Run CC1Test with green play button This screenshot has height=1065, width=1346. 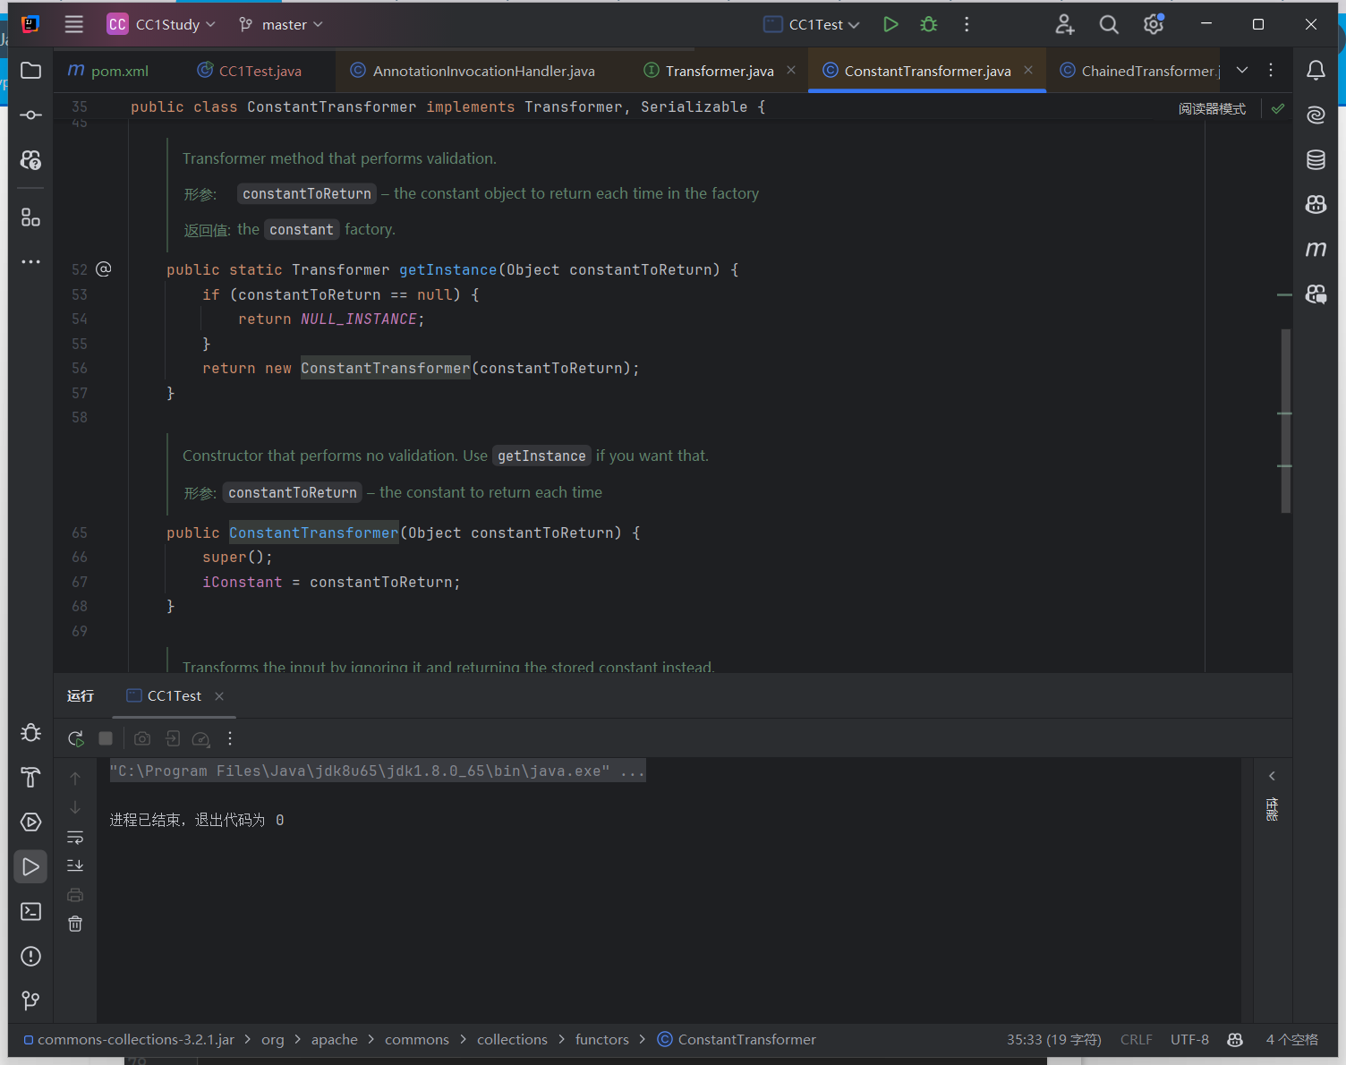point(890,25)
